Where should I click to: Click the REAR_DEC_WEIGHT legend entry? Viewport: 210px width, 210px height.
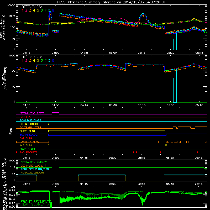(x=32, y=173)
